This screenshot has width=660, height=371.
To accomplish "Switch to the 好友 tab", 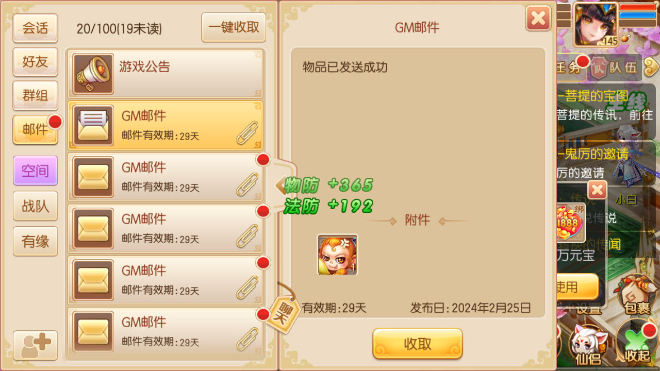I will (x=35, y=62).
